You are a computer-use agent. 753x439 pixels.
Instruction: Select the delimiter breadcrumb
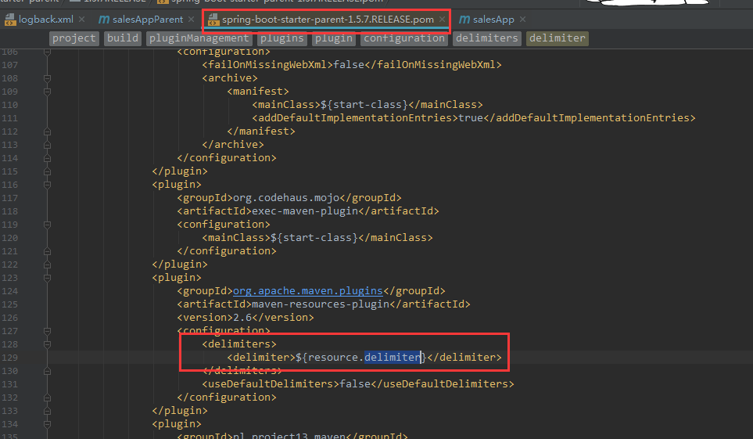[x=557, y=38]
